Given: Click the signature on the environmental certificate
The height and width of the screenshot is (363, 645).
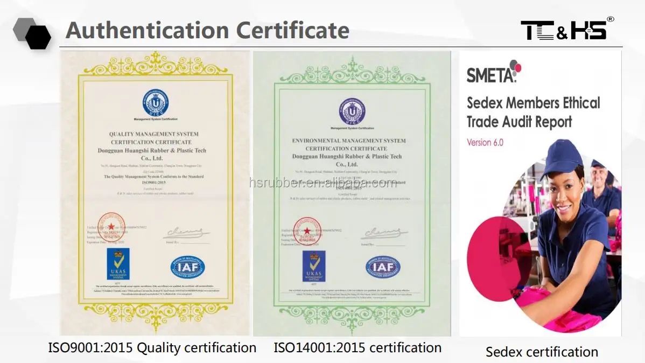Looking at the screenshot, I should pyautogui.click(x=383, y=233).
